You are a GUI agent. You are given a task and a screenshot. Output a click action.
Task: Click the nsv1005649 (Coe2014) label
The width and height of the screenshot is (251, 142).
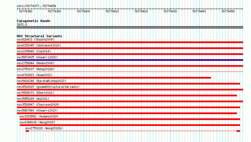(34, 51)
